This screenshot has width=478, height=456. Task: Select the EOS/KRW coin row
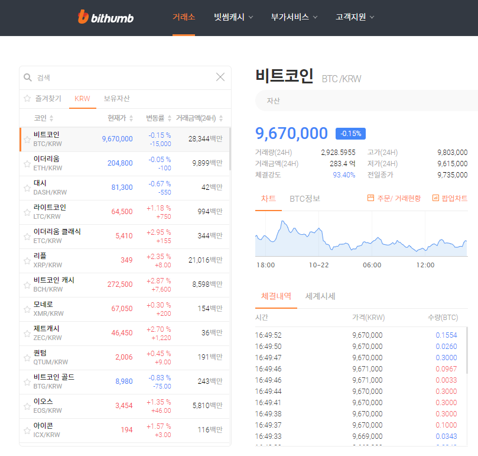click(x=118, y=406)
